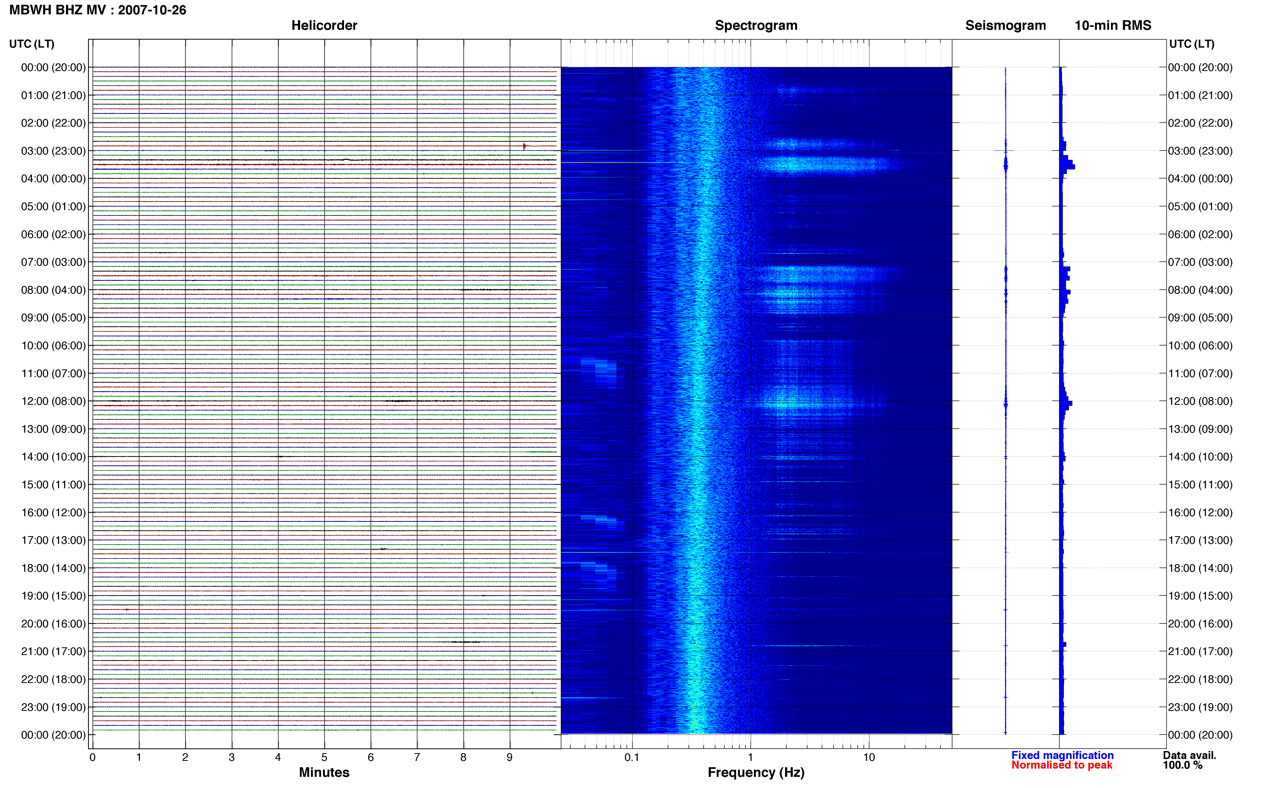
Task: Pick minute tick label '5' under the helicorder
Action: coord(324,758)
